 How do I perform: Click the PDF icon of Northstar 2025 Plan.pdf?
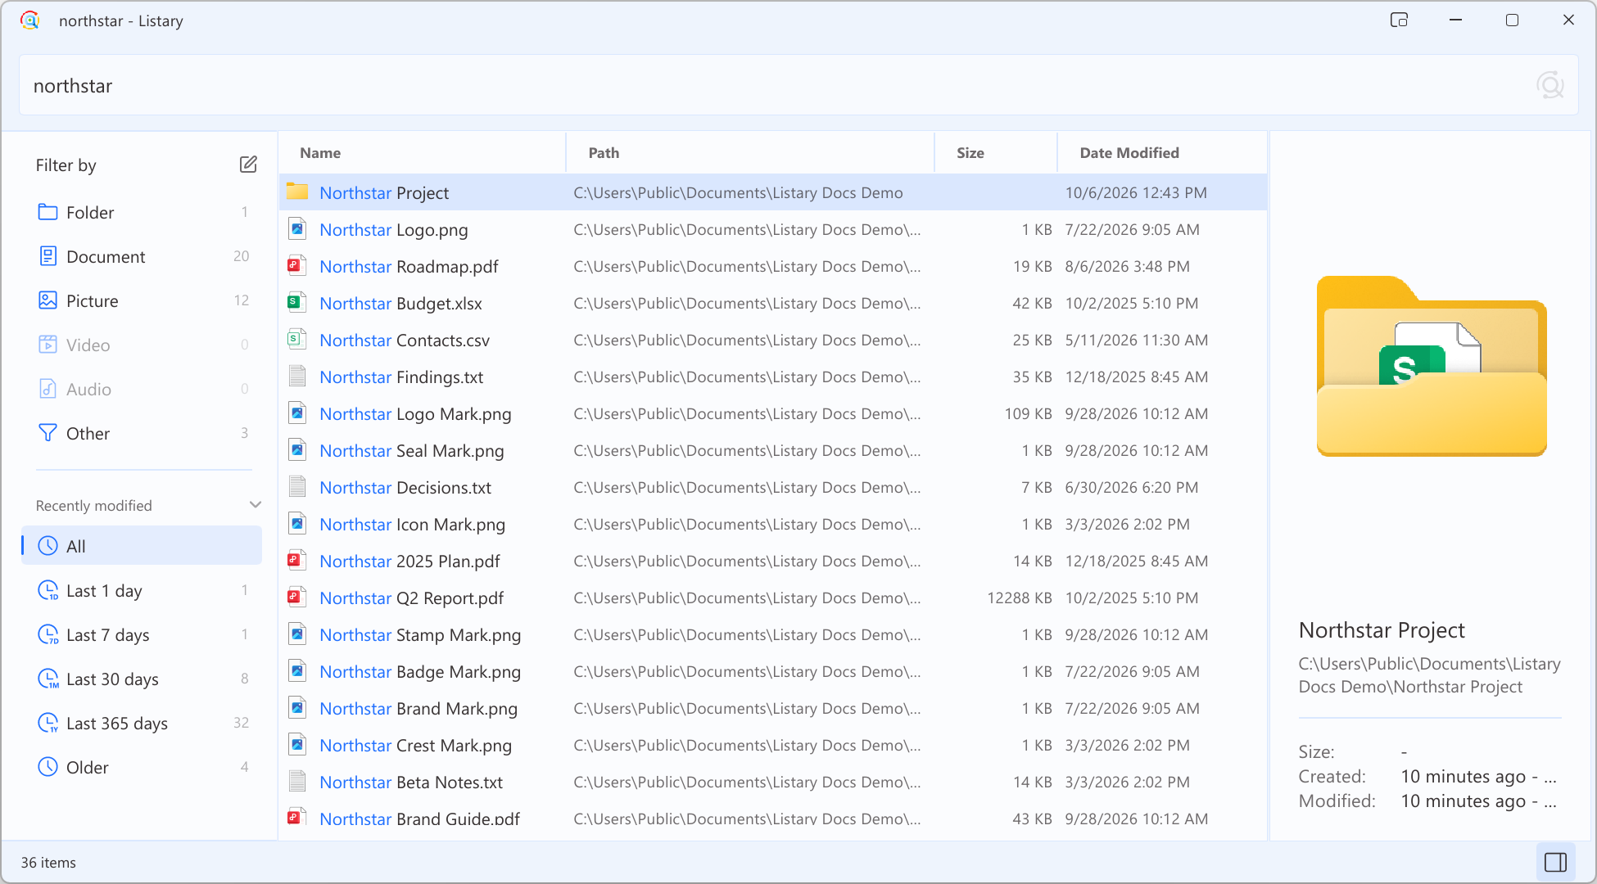(297, 561)
